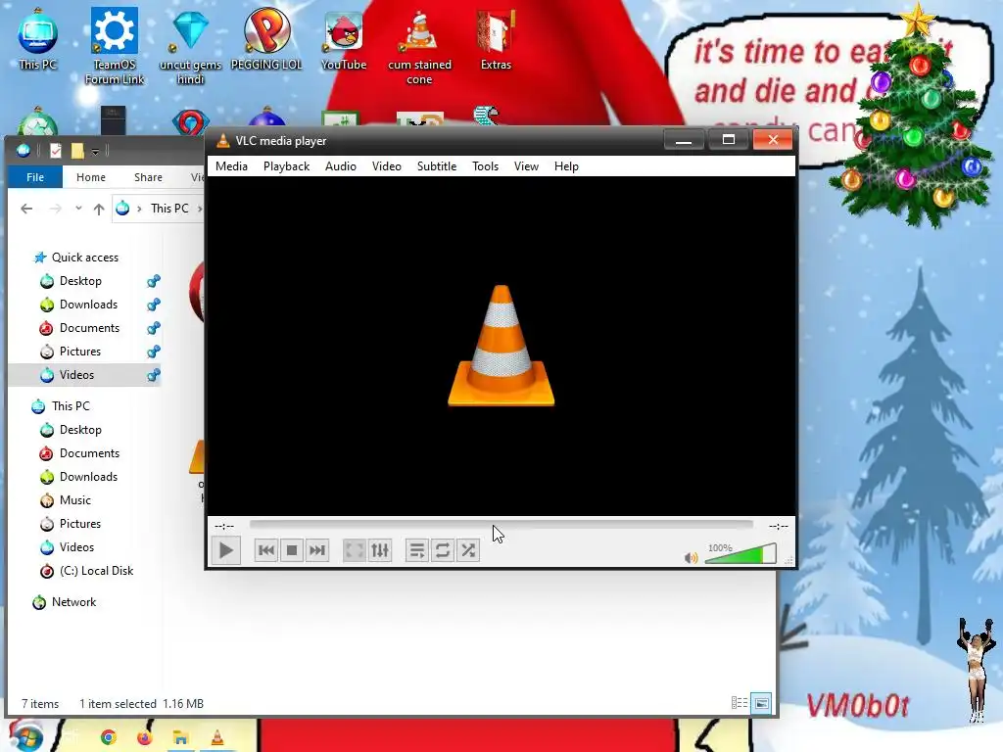Viewport: 1003px width, 752px height.
Task: Open Music under This PC
Action: point(74,500)
